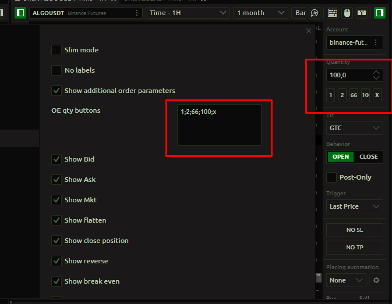
Task: Toggle the left panel icon in toolbar
Action: click(x=20, y=13)
